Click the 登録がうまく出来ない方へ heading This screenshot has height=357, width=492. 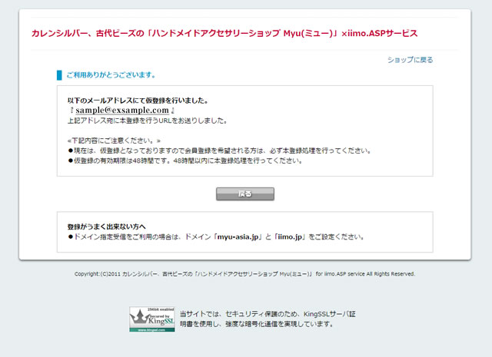pyautogui.click(x=107, y=226)
